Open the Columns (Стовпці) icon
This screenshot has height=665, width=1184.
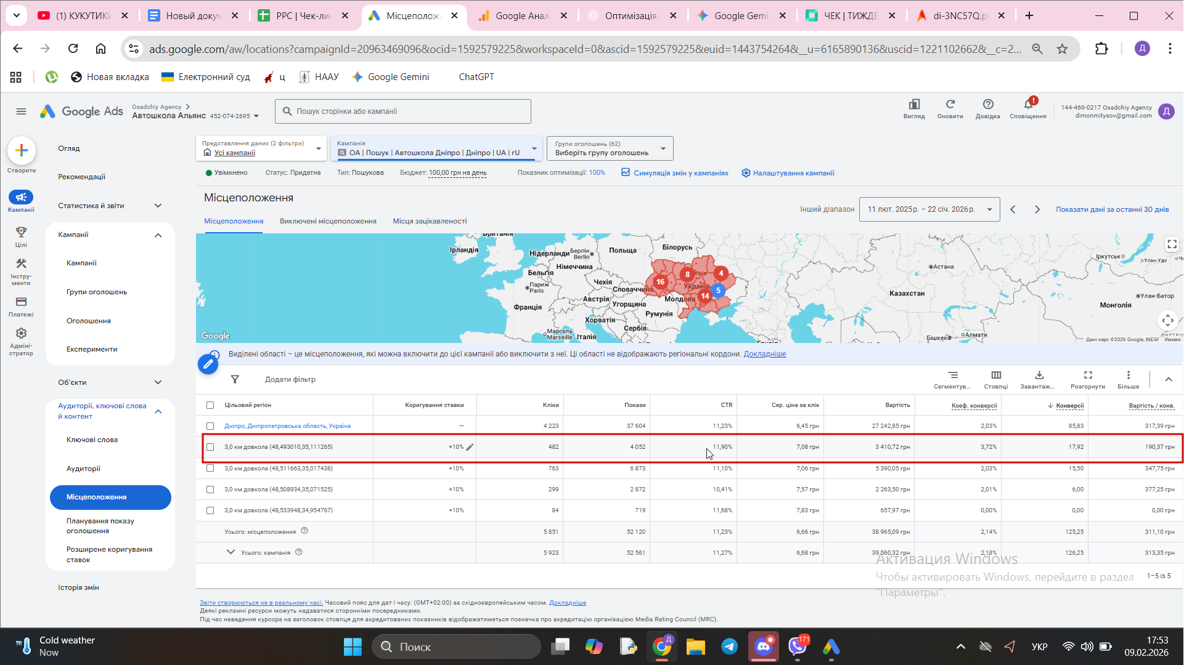coord(995,376)
